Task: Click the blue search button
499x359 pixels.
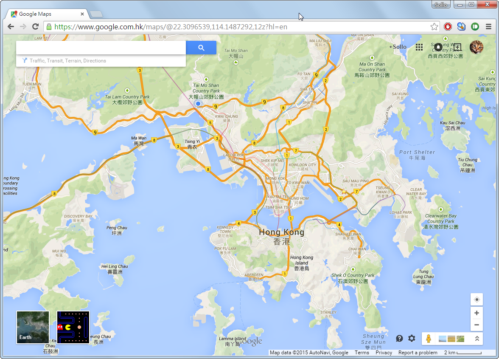Action: [x=201, y=48]
